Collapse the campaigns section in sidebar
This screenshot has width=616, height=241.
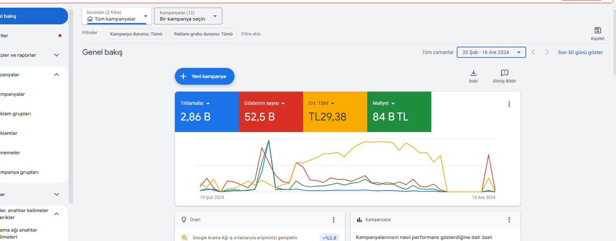(x=56, y=75)
